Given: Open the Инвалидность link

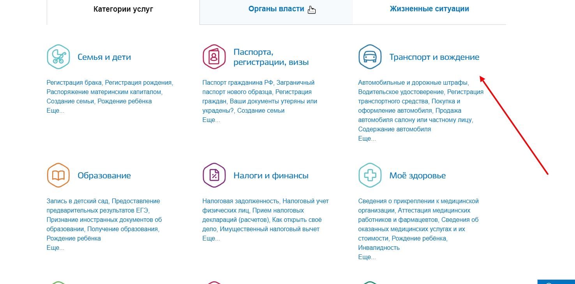Looking at the screenshot, I should [379, 248].
